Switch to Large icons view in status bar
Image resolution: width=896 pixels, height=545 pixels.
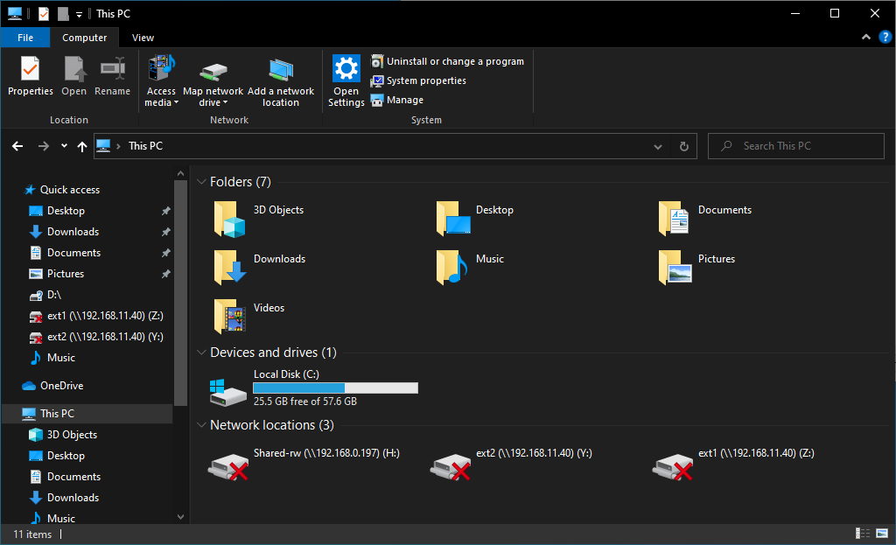pyautogui.click(x=882, y=534)
